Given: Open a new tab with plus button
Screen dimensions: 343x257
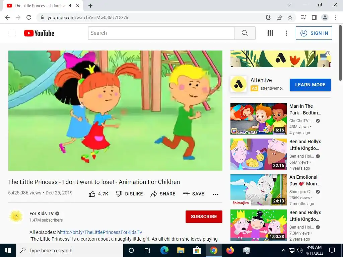Looking at the screenshot, I should click(90, 6).
